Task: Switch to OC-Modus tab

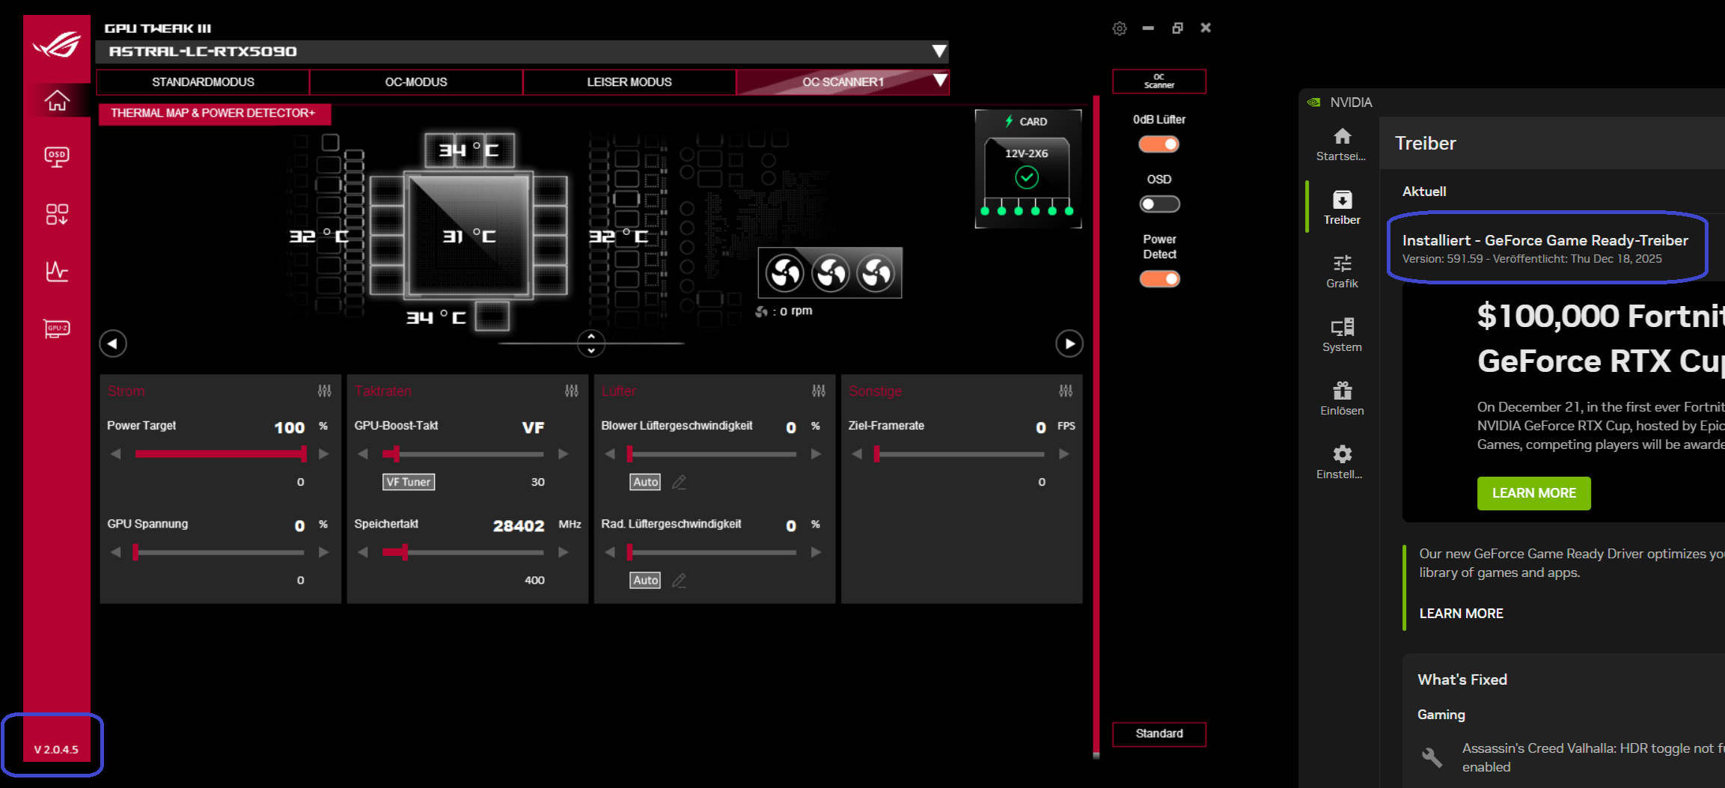Action: pyautogui.click(x=416, y=82)
